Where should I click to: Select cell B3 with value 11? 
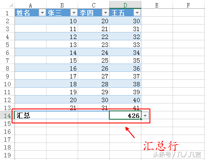coord(62,29)
